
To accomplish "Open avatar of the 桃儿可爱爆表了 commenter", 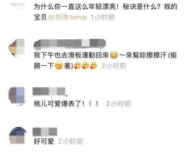I will [x=17, y=96].
